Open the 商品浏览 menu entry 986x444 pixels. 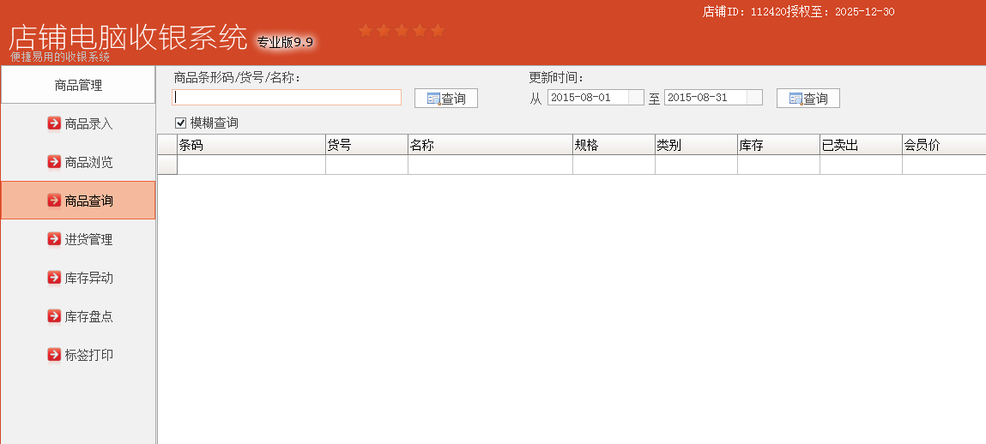[78, 162]
